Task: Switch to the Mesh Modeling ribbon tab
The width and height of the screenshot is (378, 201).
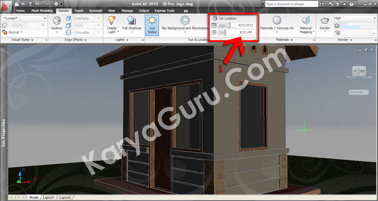Action: click(x=42, y=11)
